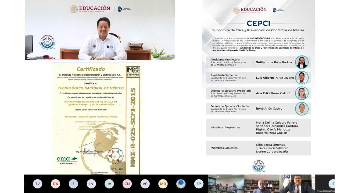Click the mascot picture participant avatar
This screenshot has height=193, width=344.
click(x=181, y=184)
